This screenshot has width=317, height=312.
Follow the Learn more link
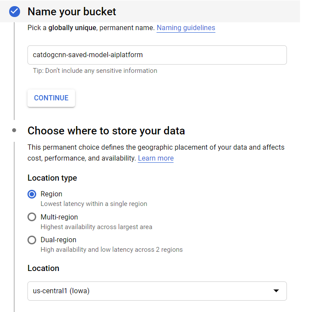click(x=156, y=158)
